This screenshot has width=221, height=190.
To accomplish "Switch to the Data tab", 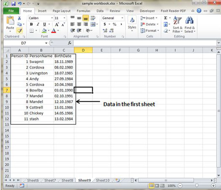I will (x=100, y=11).
